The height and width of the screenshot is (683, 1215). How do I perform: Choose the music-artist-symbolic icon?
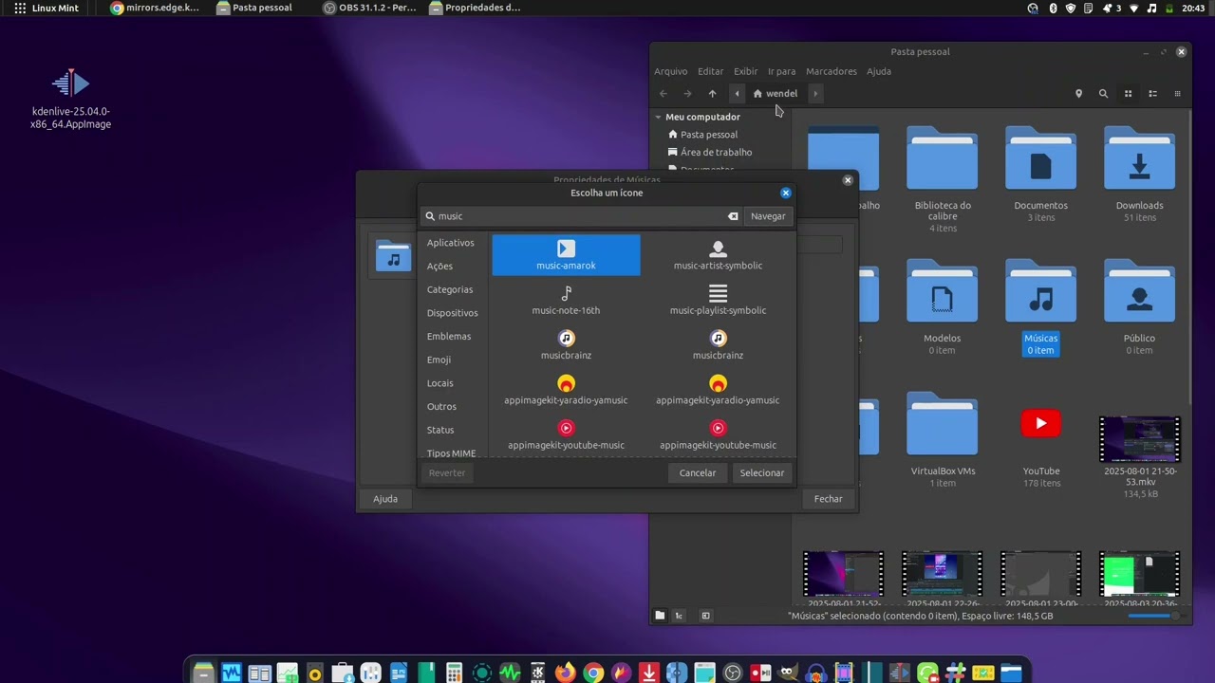[x=718, y=255]
